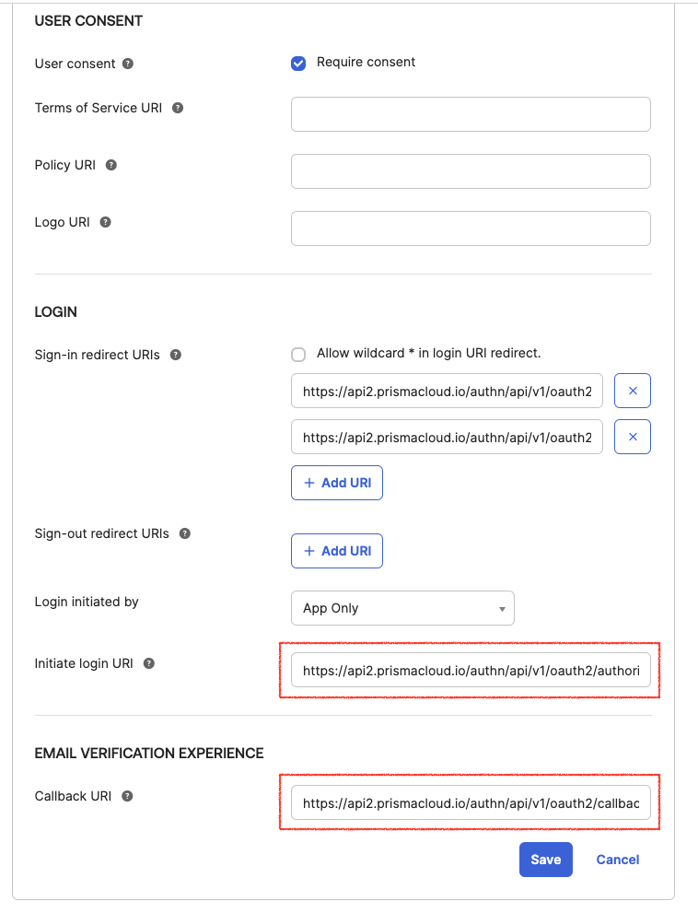The height and width of the screenshot is (913, 698).
Task: Enable Allow wildcard in login URI redirect
Action: (x=298, y=354)
